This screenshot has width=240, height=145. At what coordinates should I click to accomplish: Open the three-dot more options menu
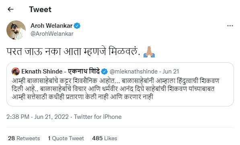(230, 26)
